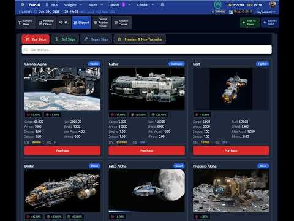This screenshot has height=221, width=294.
Task: Expand the Quests dropdown menu
Action: 120,5
